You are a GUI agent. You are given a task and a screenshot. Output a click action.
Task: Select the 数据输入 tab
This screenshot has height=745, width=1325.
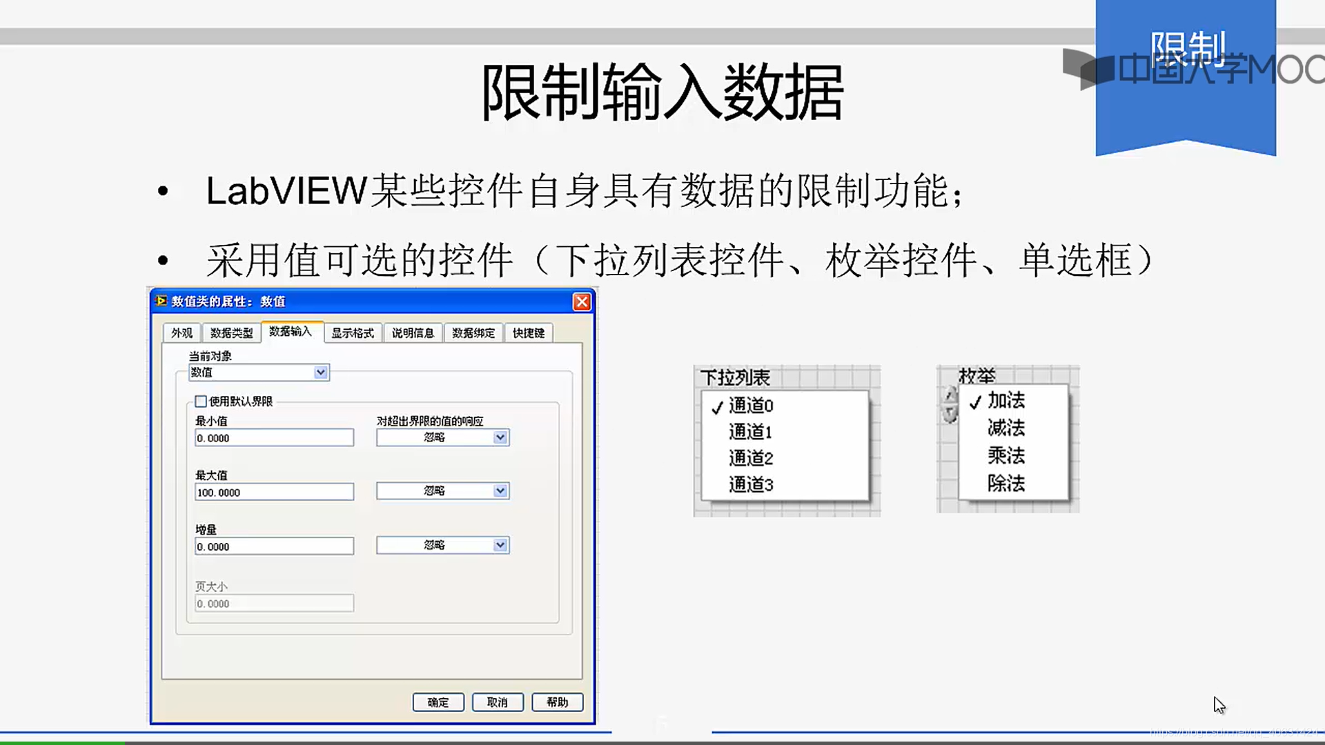click(291, 331)
